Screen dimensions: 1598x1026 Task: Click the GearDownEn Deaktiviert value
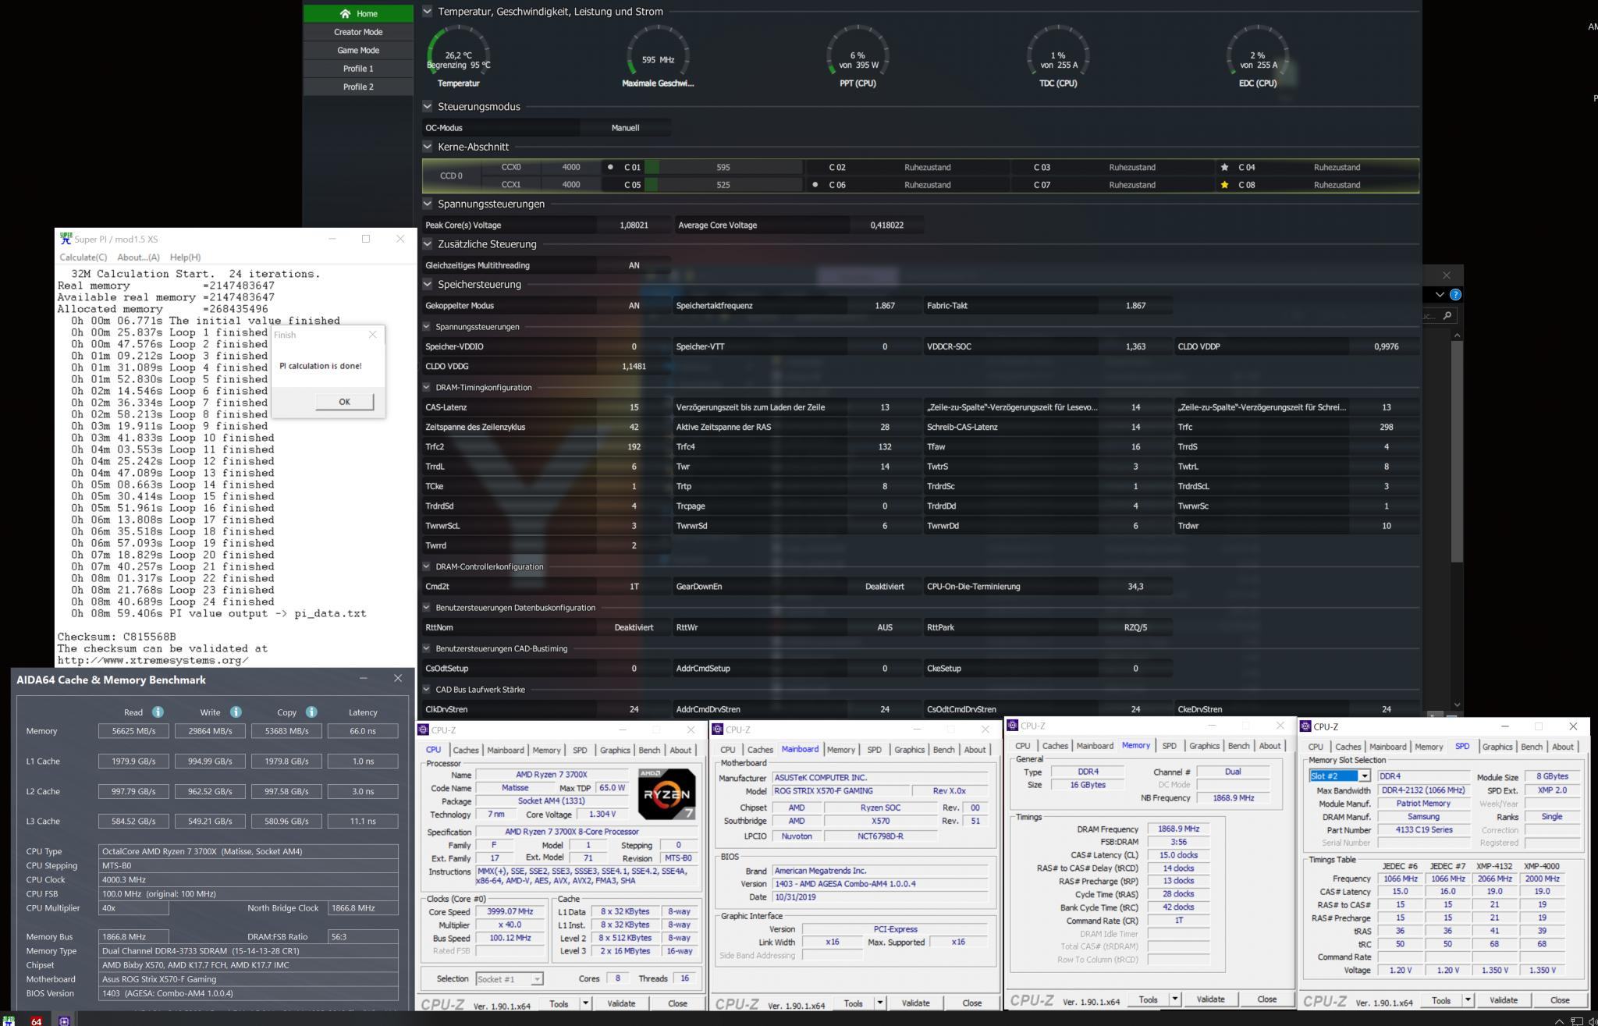pyautogui.click(x=885, y=587)
